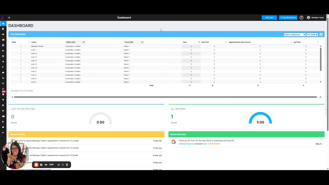The height and width of the screenshot is (185, 329).
Task: Open the Office (All) filter dropdown
Action: 75,42
